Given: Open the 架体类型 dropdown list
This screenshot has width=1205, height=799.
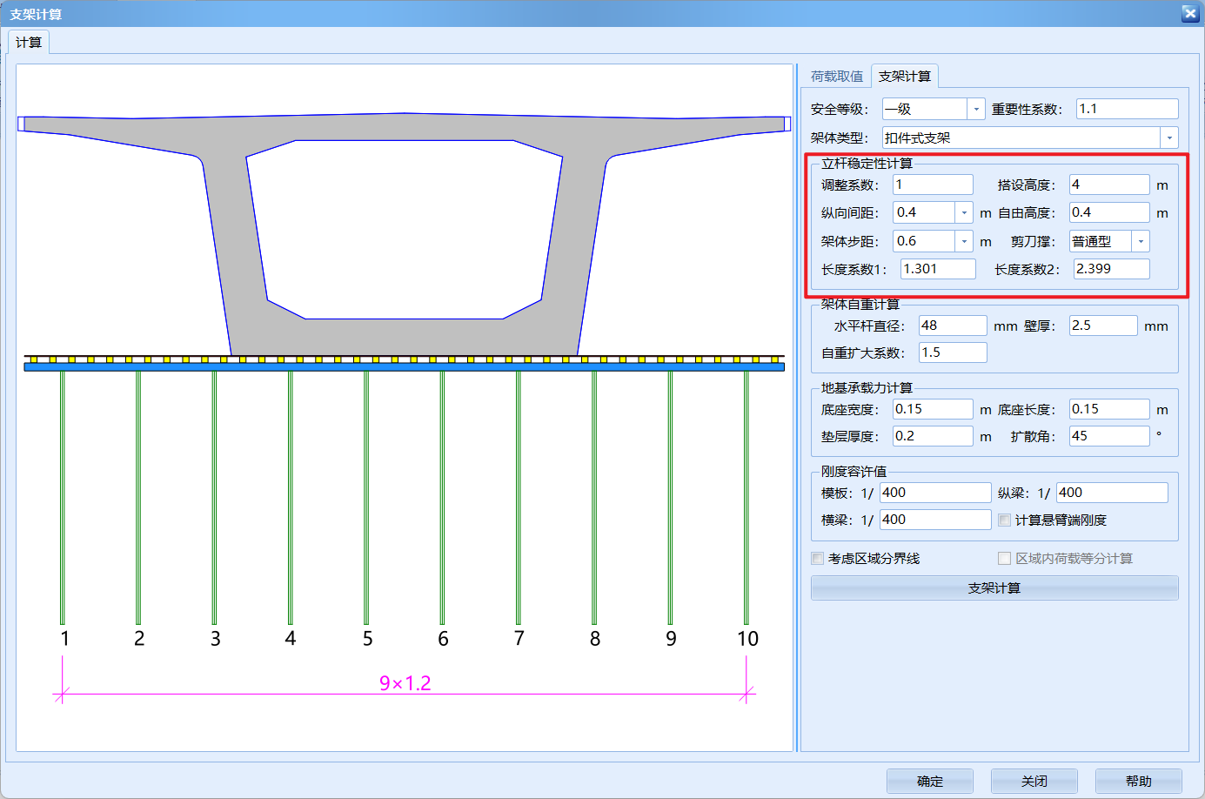Looking at the screenshot, I should pyautogui.click(x=1169, y=138).
